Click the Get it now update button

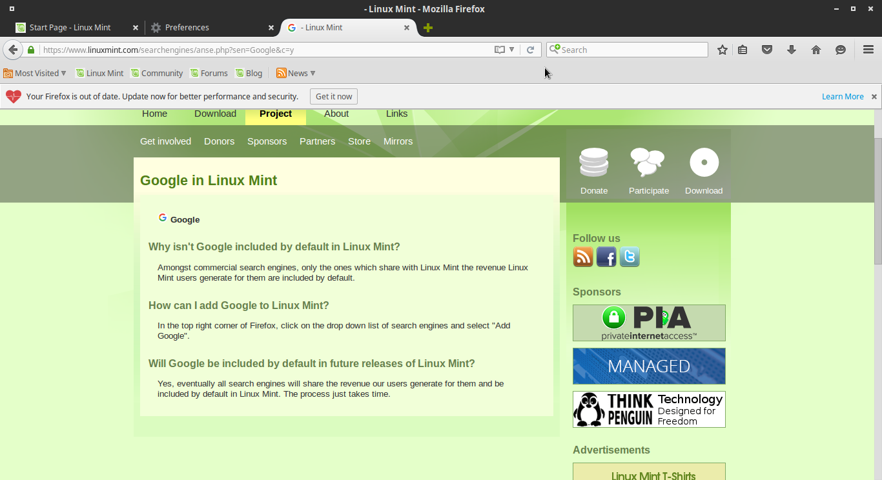click(334, 97)
